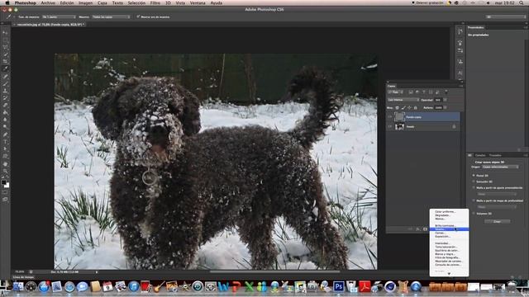Toggle visibility of Fondo copia layer
This screenshot has height=297, width=529.
tap(390, 117)
